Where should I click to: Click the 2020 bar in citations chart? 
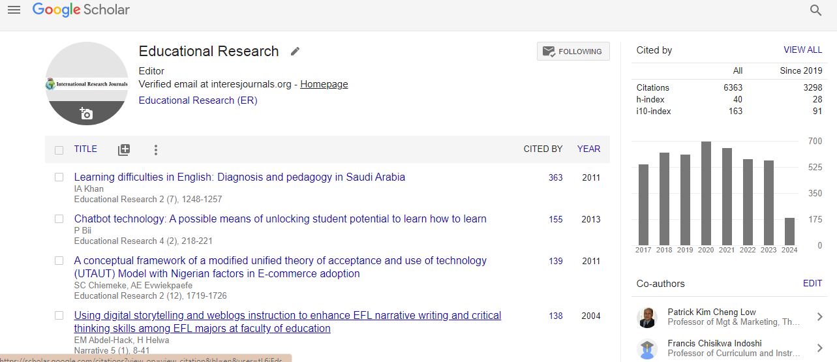pos(706,193)
